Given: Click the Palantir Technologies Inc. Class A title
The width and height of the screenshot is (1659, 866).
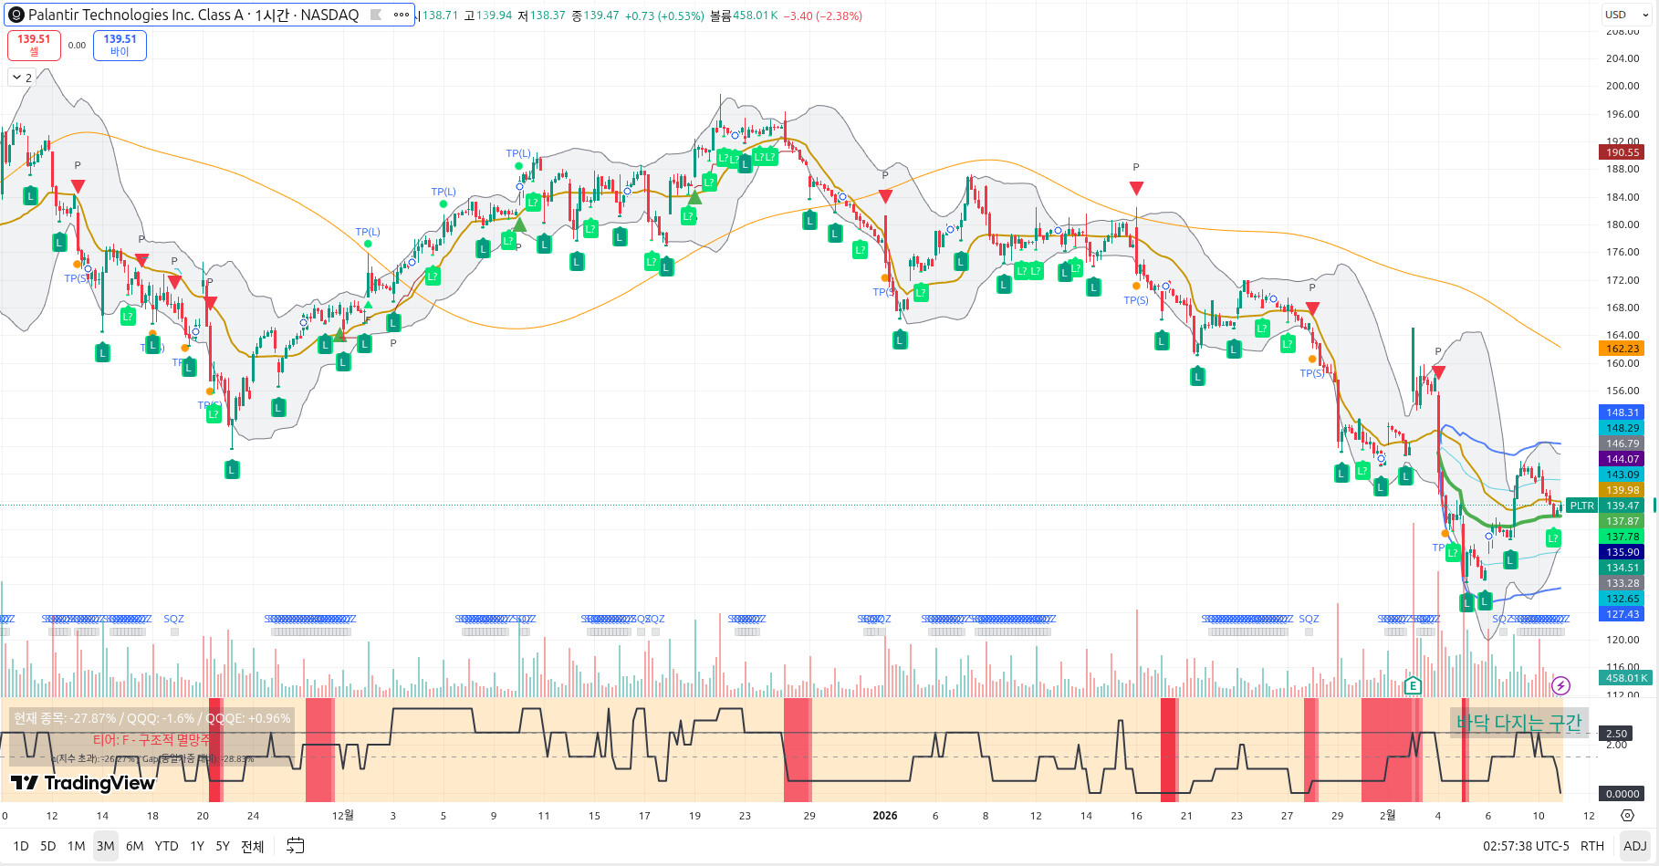Looking at the screenshot, I should 136,15.
